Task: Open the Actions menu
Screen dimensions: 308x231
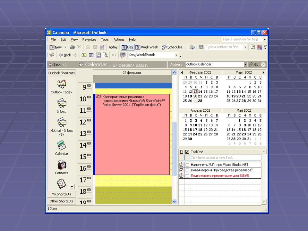Action: click(x=119, y=39)
